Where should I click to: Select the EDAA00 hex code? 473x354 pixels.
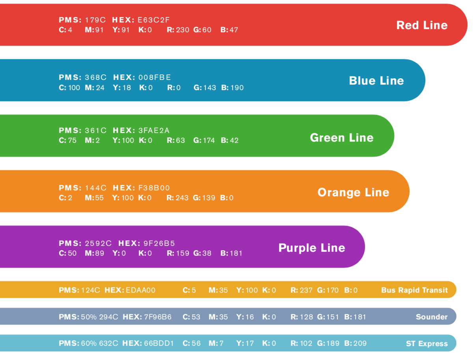point(140,290)
